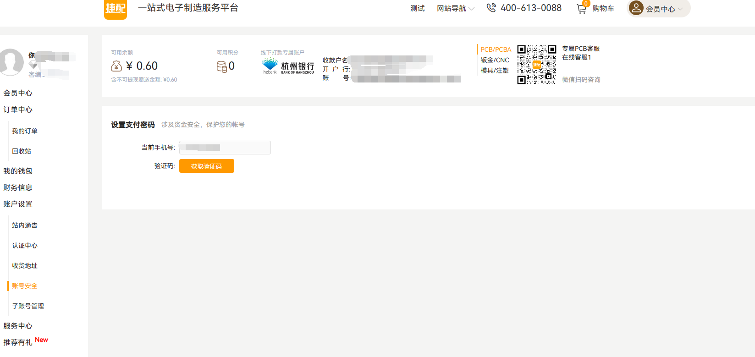The height and width of the screenshot is (357, 755).
Task: Click the phone hotline icon
Action: tap(491, 8)
